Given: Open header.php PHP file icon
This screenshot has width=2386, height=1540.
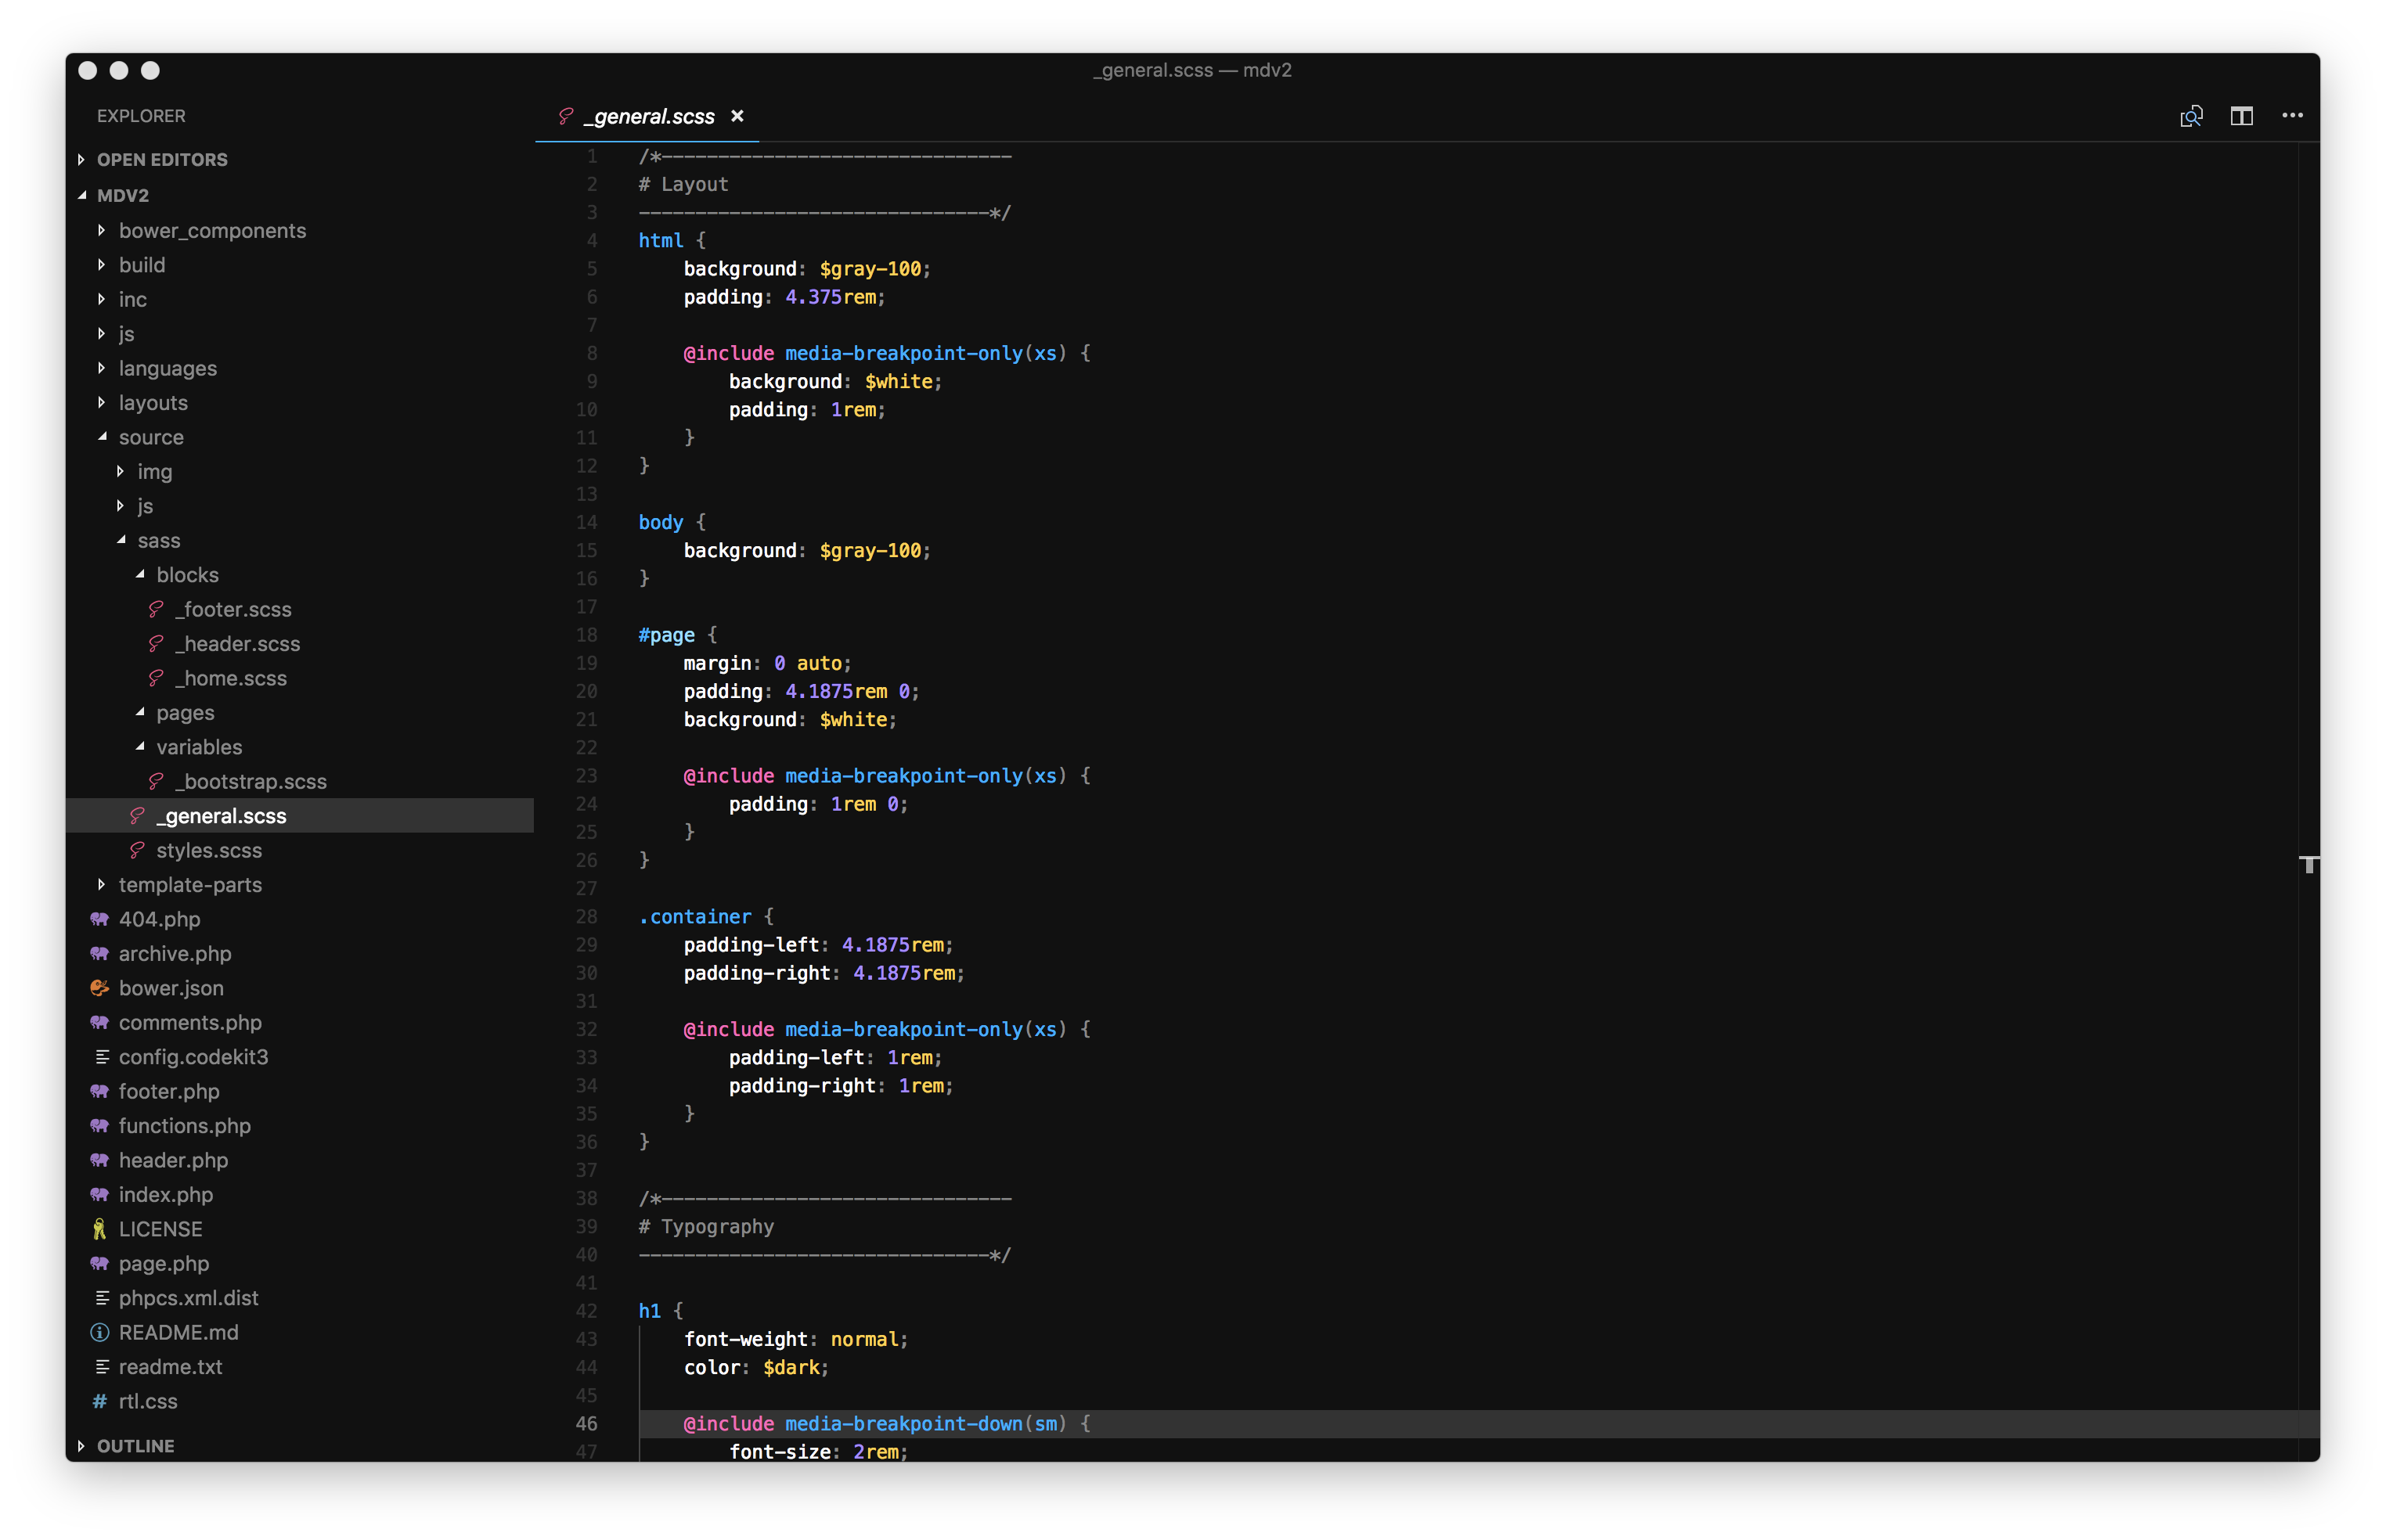Looking at the screenshot, I should [99, 1160].
